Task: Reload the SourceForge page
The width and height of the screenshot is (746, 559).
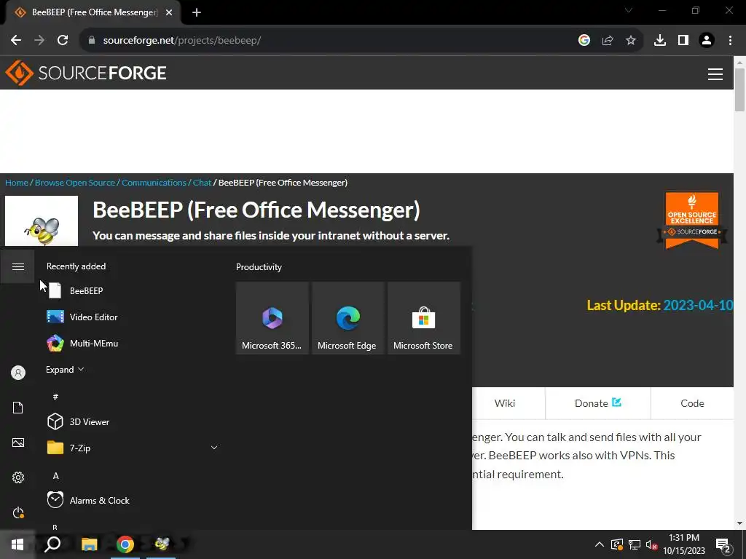Action: [63, 41]
